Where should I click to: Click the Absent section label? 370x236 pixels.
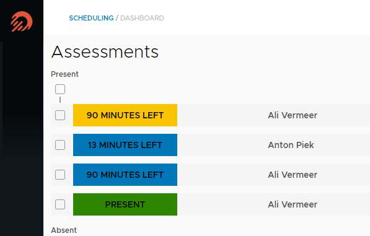point(64,230)
